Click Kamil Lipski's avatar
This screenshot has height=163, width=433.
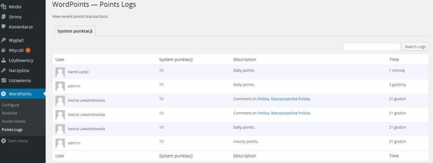point(60,72)
